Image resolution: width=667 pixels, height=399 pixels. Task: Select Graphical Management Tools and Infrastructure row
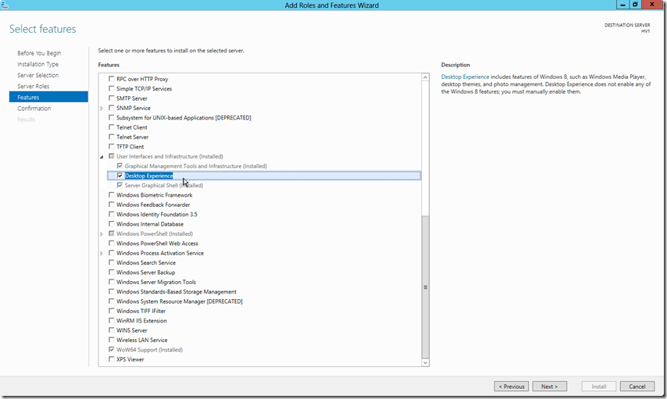(x=196, y=166)
